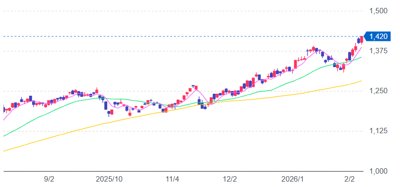Click the 1,125 price axis label
Screen dimensions: 400x187
coord(378,131)
